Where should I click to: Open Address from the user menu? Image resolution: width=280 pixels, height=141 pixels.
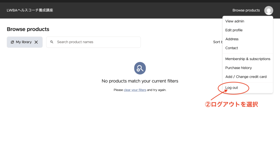232,39
